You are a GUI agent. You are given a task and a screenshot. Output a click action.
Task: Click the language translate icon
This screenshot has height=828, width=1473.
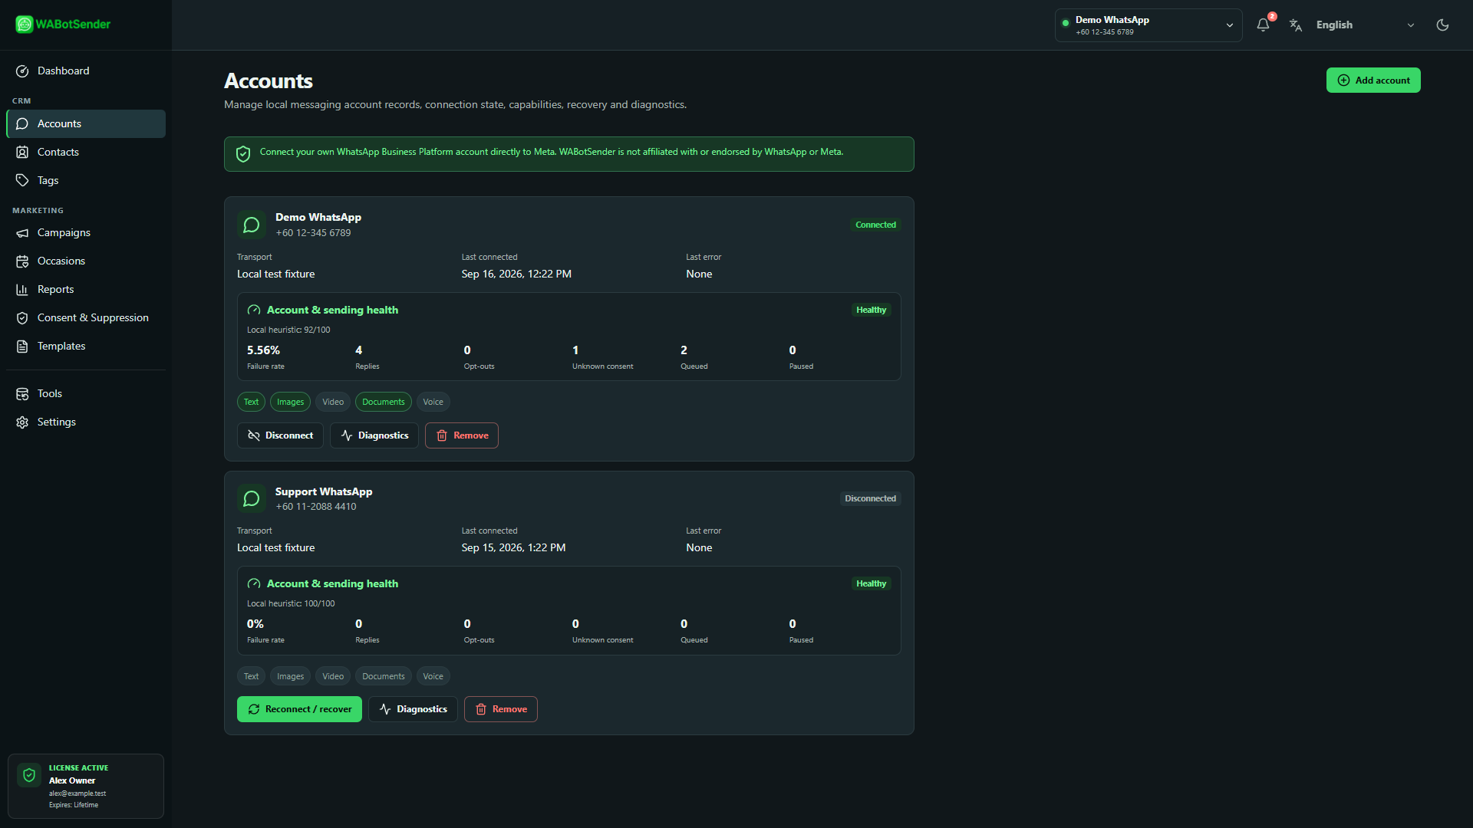pyautogui.click(x=1296, y=25)
